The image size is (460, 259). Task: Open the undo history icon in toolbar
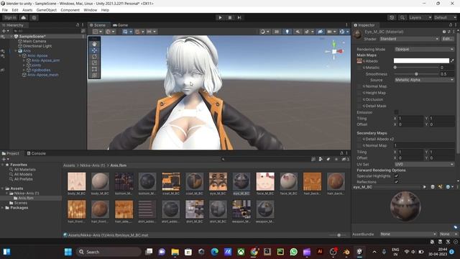(392, 17)
